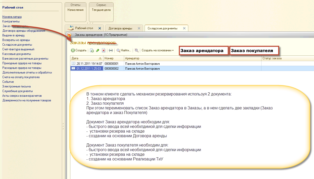Close the Рабочий стол tab
Image resolution: width=314 pixels, height=179 pixels.
[x=100, y=28]
